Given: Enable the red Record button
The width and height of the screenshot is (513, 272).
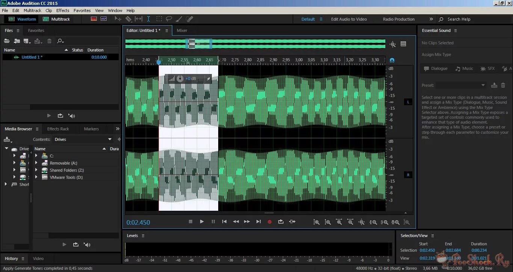Looking at the screenshot, I should (269, 222).
